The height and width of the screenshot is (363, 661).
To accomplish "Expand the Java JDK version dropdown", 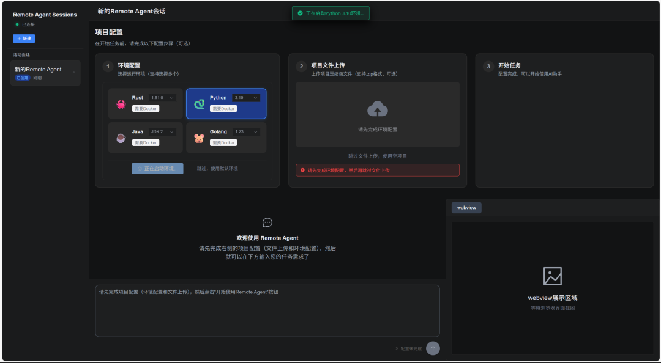I will [163, 132].
